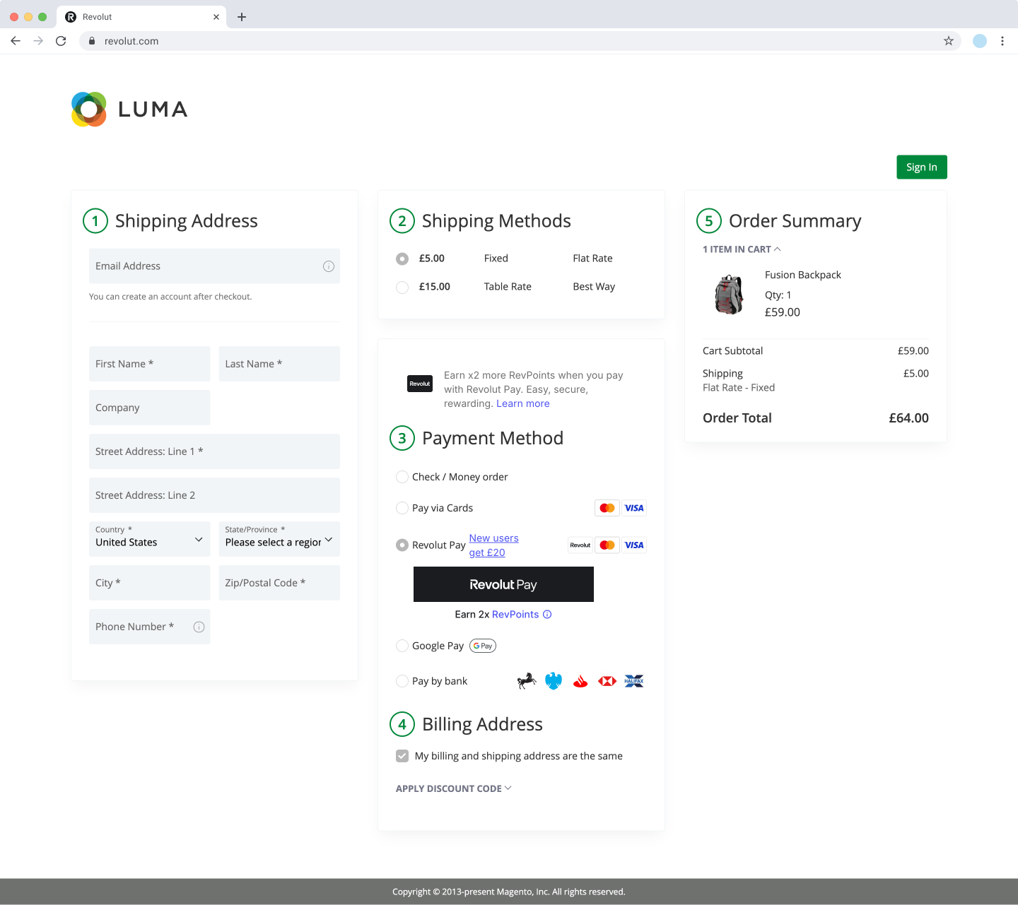Screen dimensions: 1018x905
Task: Click the Phone Number field
Action: click(x=150, y=627)
